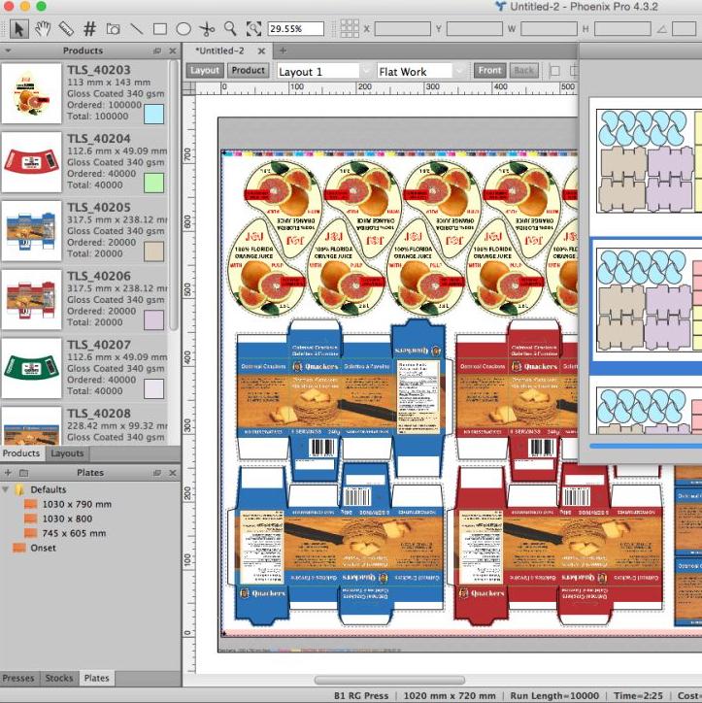
Task: Select the magnifier zoom tool
Action: tap(230, 29)
